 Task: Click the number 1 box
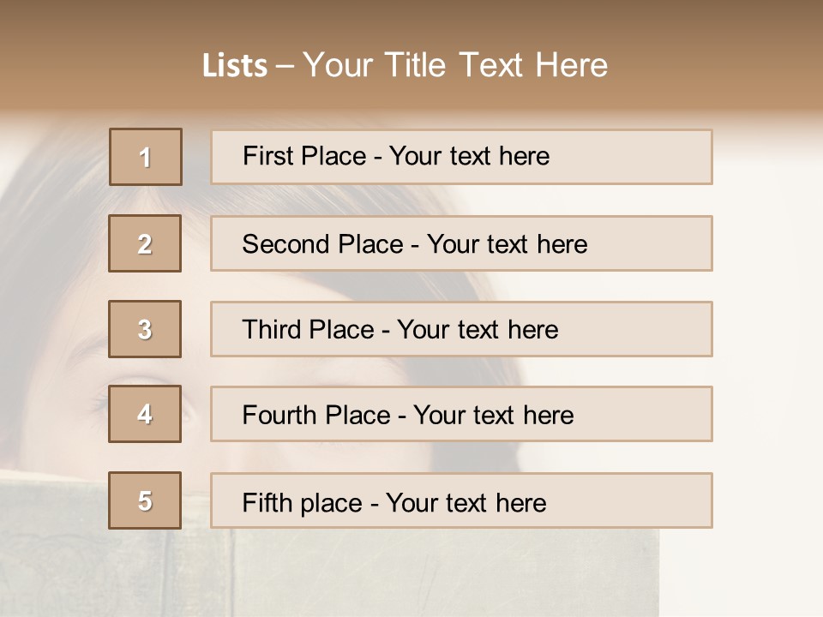(145, 157)
